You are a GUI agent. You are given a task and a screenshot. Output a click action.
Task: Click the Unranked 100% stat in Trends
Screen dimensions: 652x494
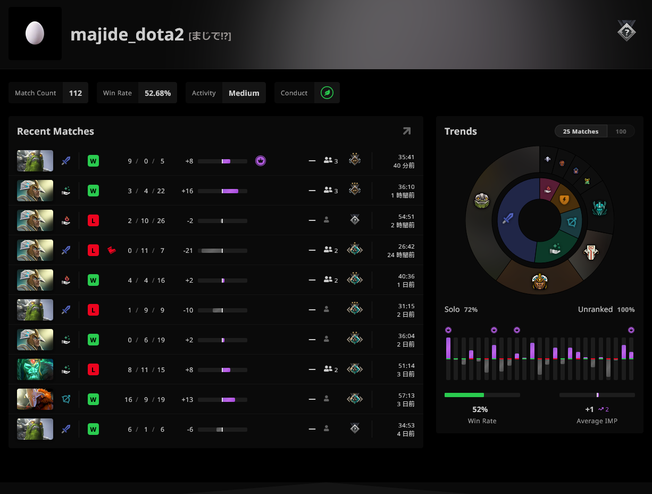606,309
